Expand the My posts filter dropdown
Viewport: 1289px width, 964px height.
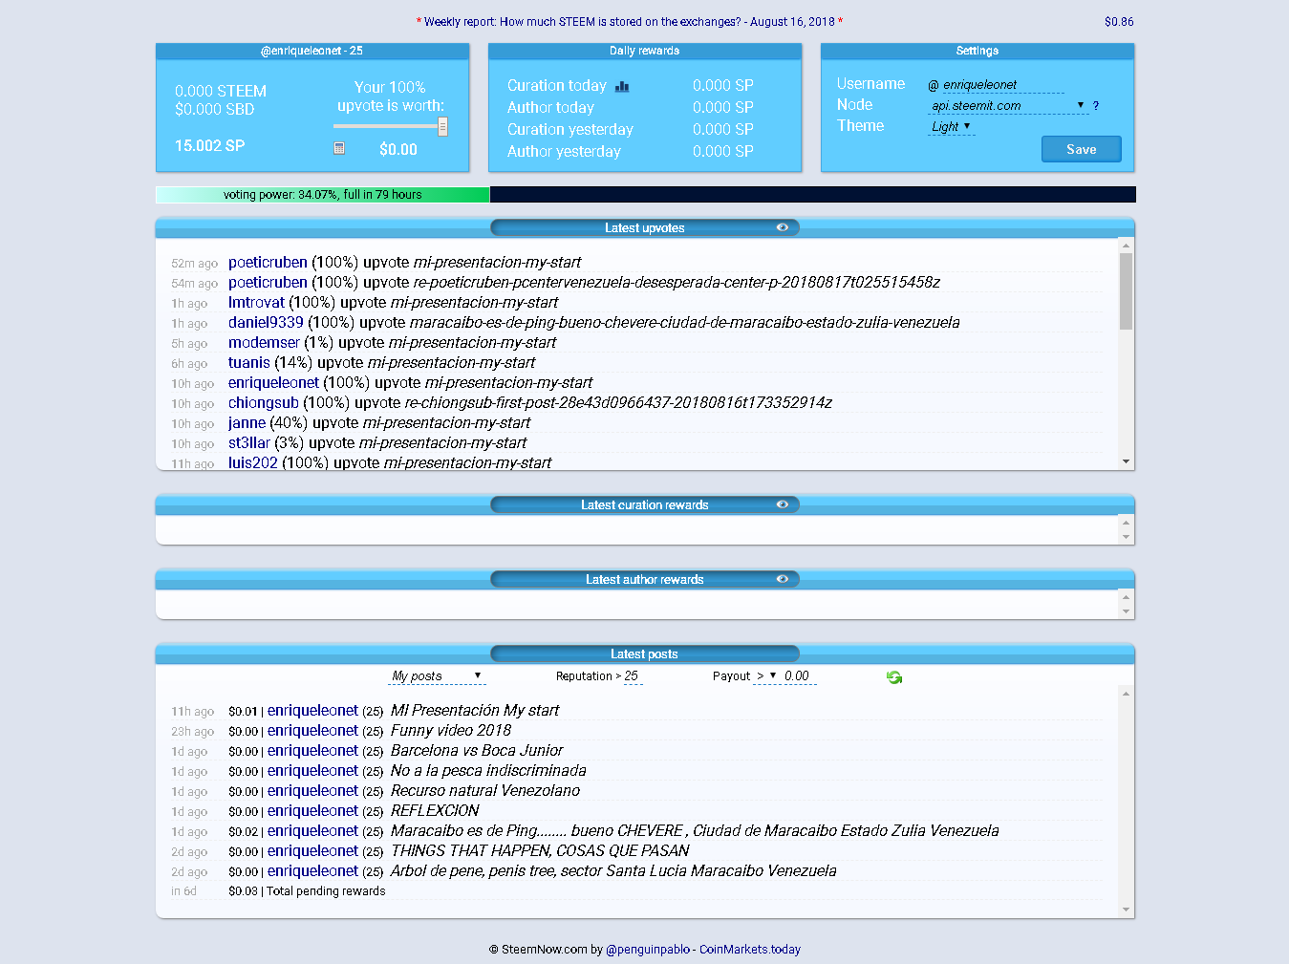coord(437,676)
